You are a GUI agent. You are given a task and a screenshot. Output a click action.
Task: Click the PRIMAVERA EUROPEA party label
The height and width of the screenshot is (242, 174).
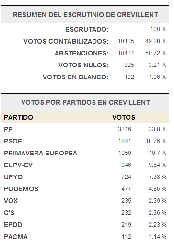40,153
